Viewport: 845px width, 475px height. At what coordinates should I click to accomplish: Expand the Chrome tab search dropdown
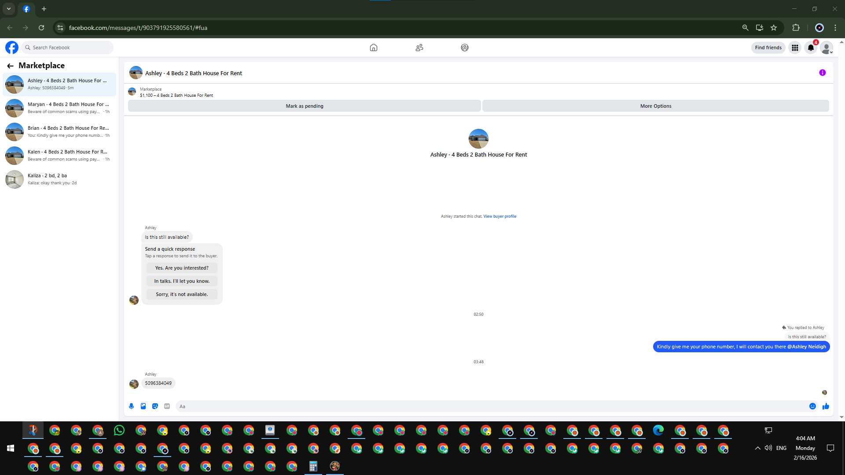click(x=8, y=9)
